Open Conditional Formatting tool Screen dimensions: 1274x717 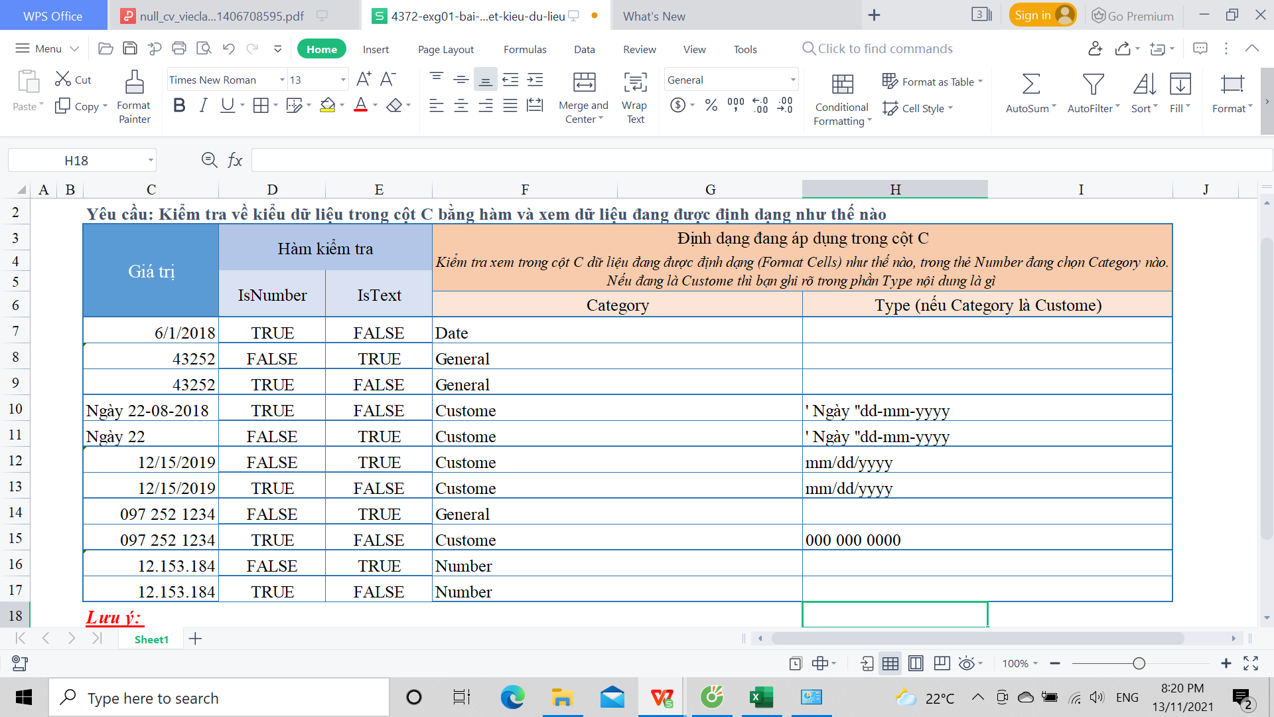coord(842,84)
